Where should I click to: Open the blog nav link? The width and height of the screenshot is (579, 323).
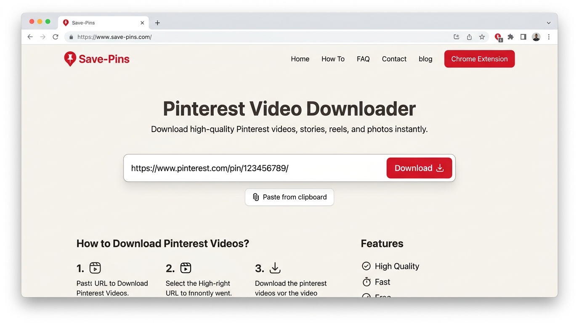(425, 59)
